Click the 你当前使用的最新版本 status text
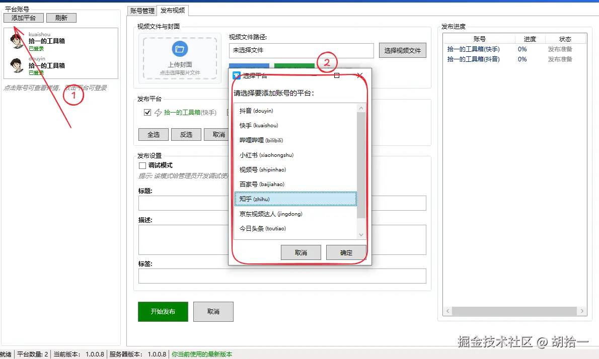This screenshot has width=599, height=359. point(202,354)
